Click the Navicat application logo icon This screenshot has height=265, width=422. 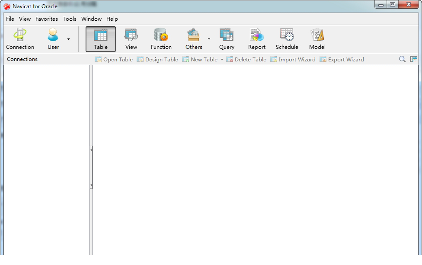click(7, 6)
